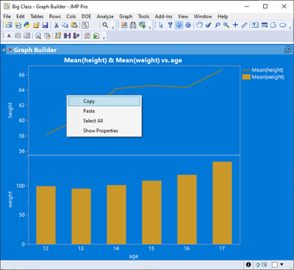The image size is (294, 270).
Task: Click the Copy toolbar icon
Action: click(65, 25)
